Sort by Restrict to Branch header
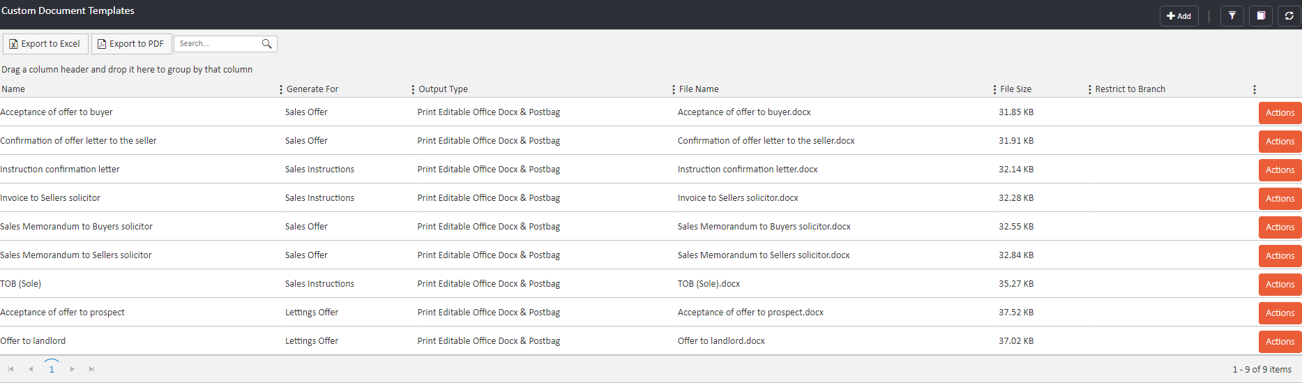This screenshot has width=1302, height=383. pos(1130,89)
